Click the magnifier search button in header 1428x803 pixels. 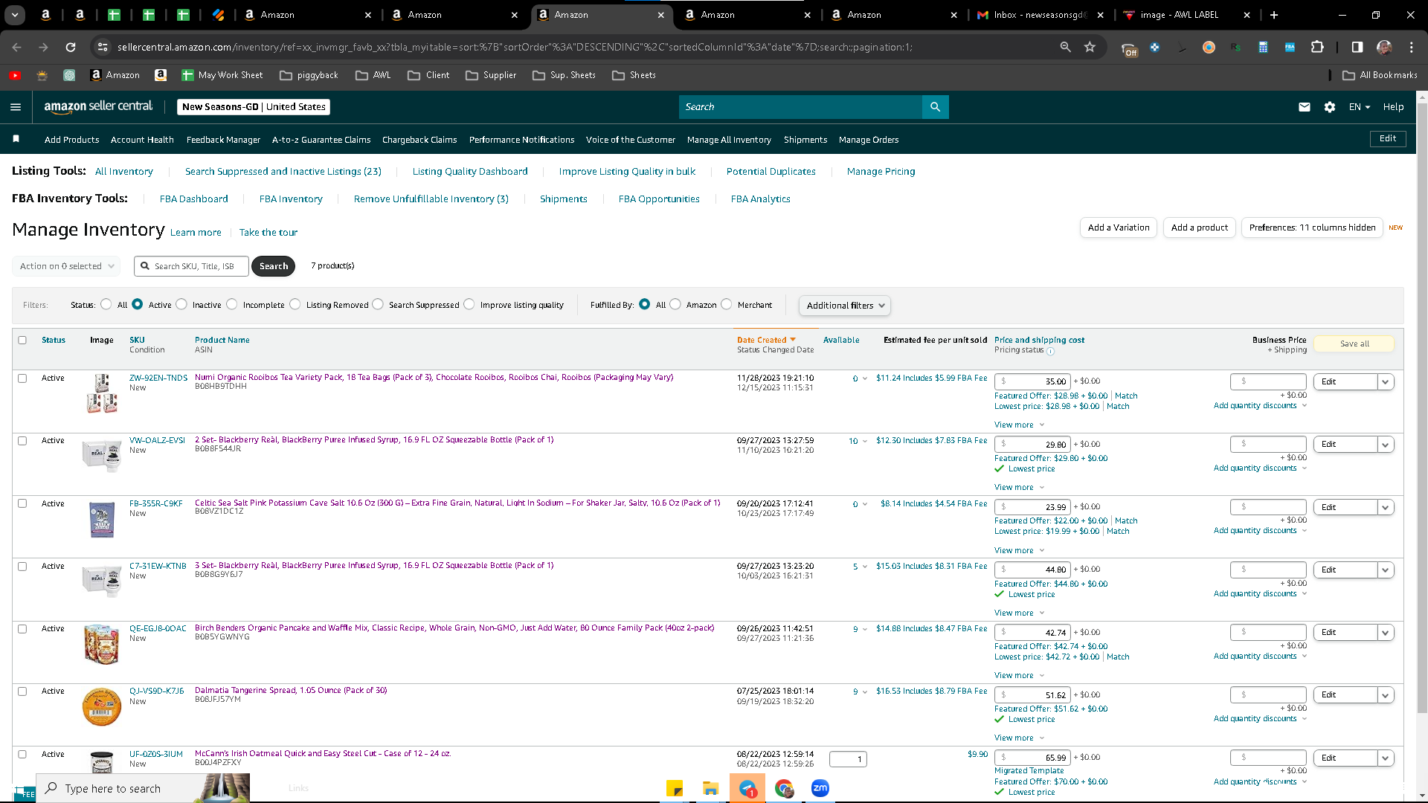935,107
